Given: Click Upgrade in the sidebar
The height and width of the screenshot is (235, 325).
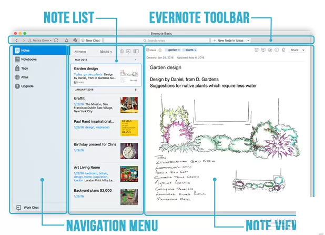Looking at the screenshot, I should pos(40,86).
